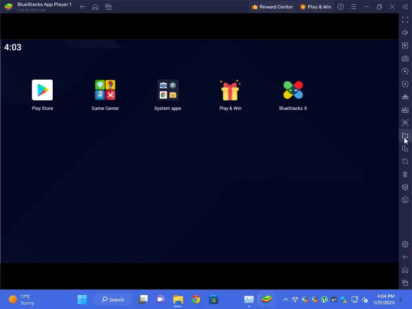Open Chrome from the taskbar
Screen dimensions: 412x309
click(196, 299)
